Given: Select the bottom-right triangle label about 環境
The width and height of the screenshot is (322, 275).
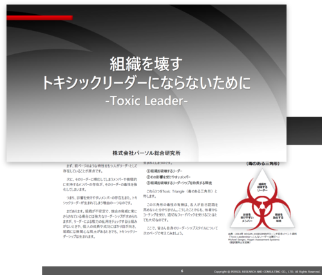Looking at the screenshot, I should [278, 218].
